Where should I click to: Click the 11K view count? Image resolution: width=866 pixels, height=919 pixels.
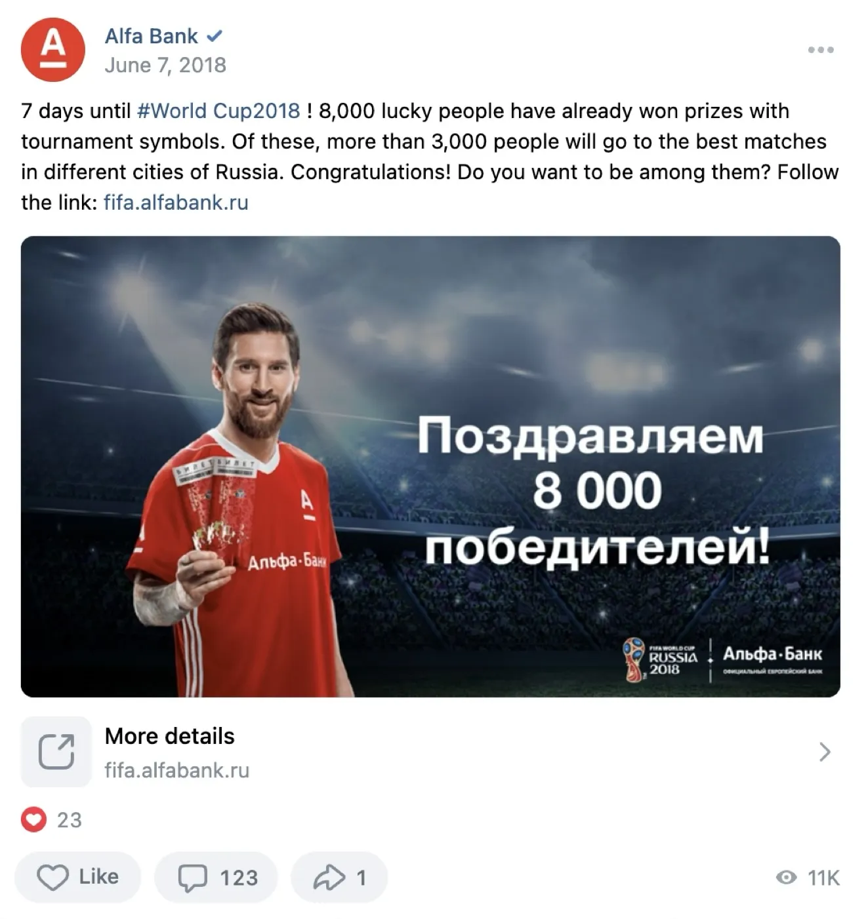point(823,878)
